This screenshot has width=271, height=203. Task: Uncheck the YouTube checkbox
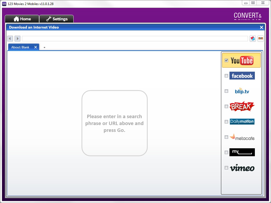pyautogui.click(x=227, y=61)
